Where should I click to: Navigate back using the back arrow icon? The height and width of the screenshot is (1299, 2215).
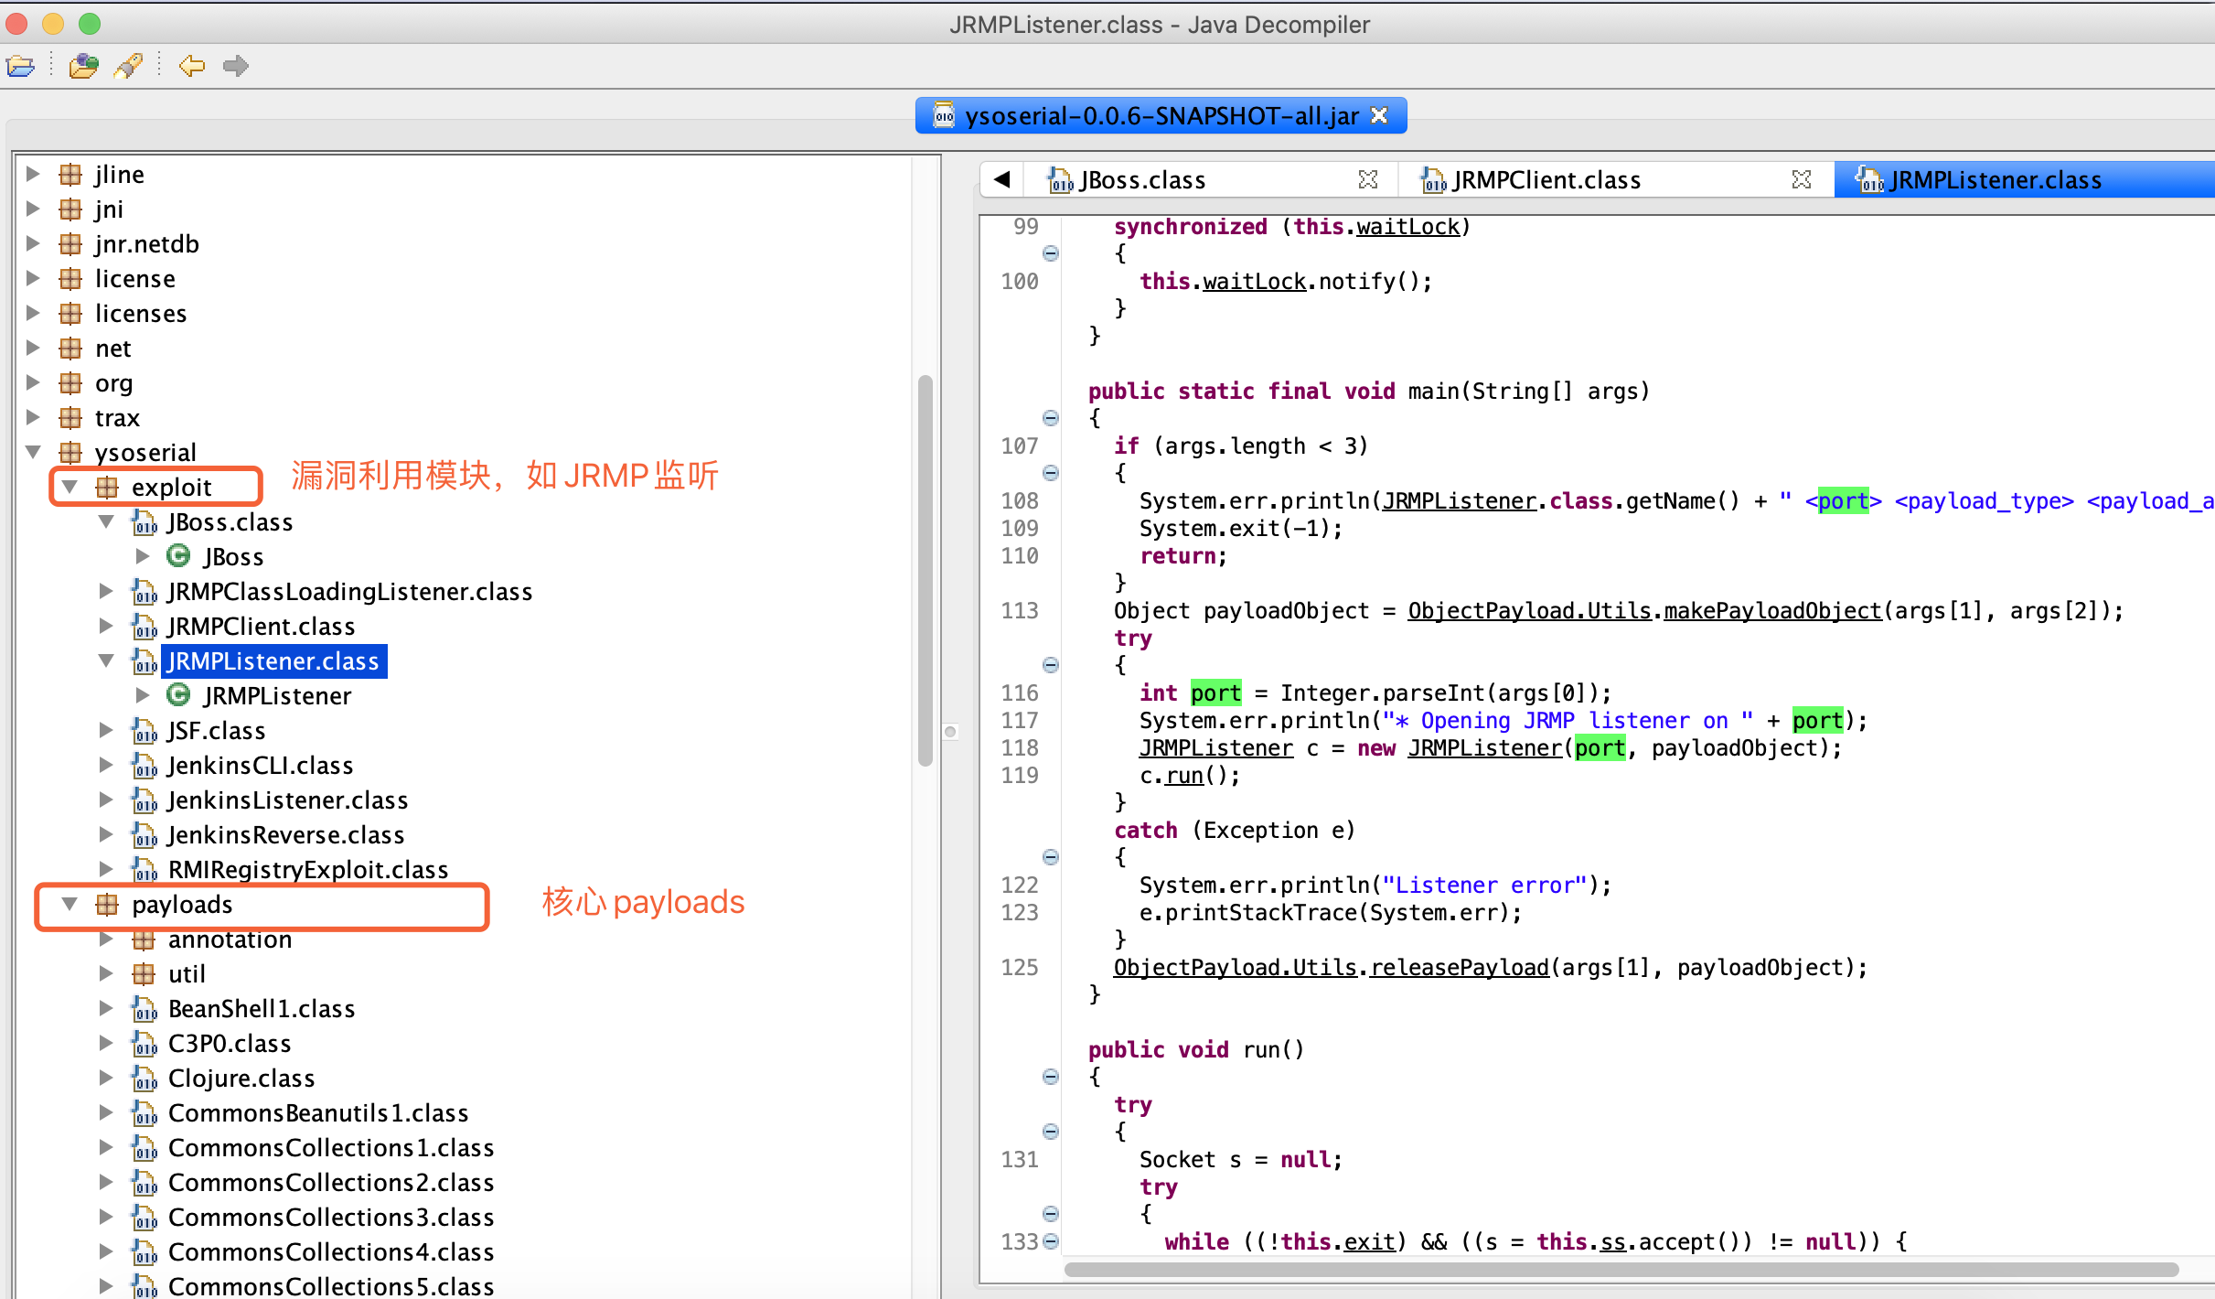tap(191, 65)
